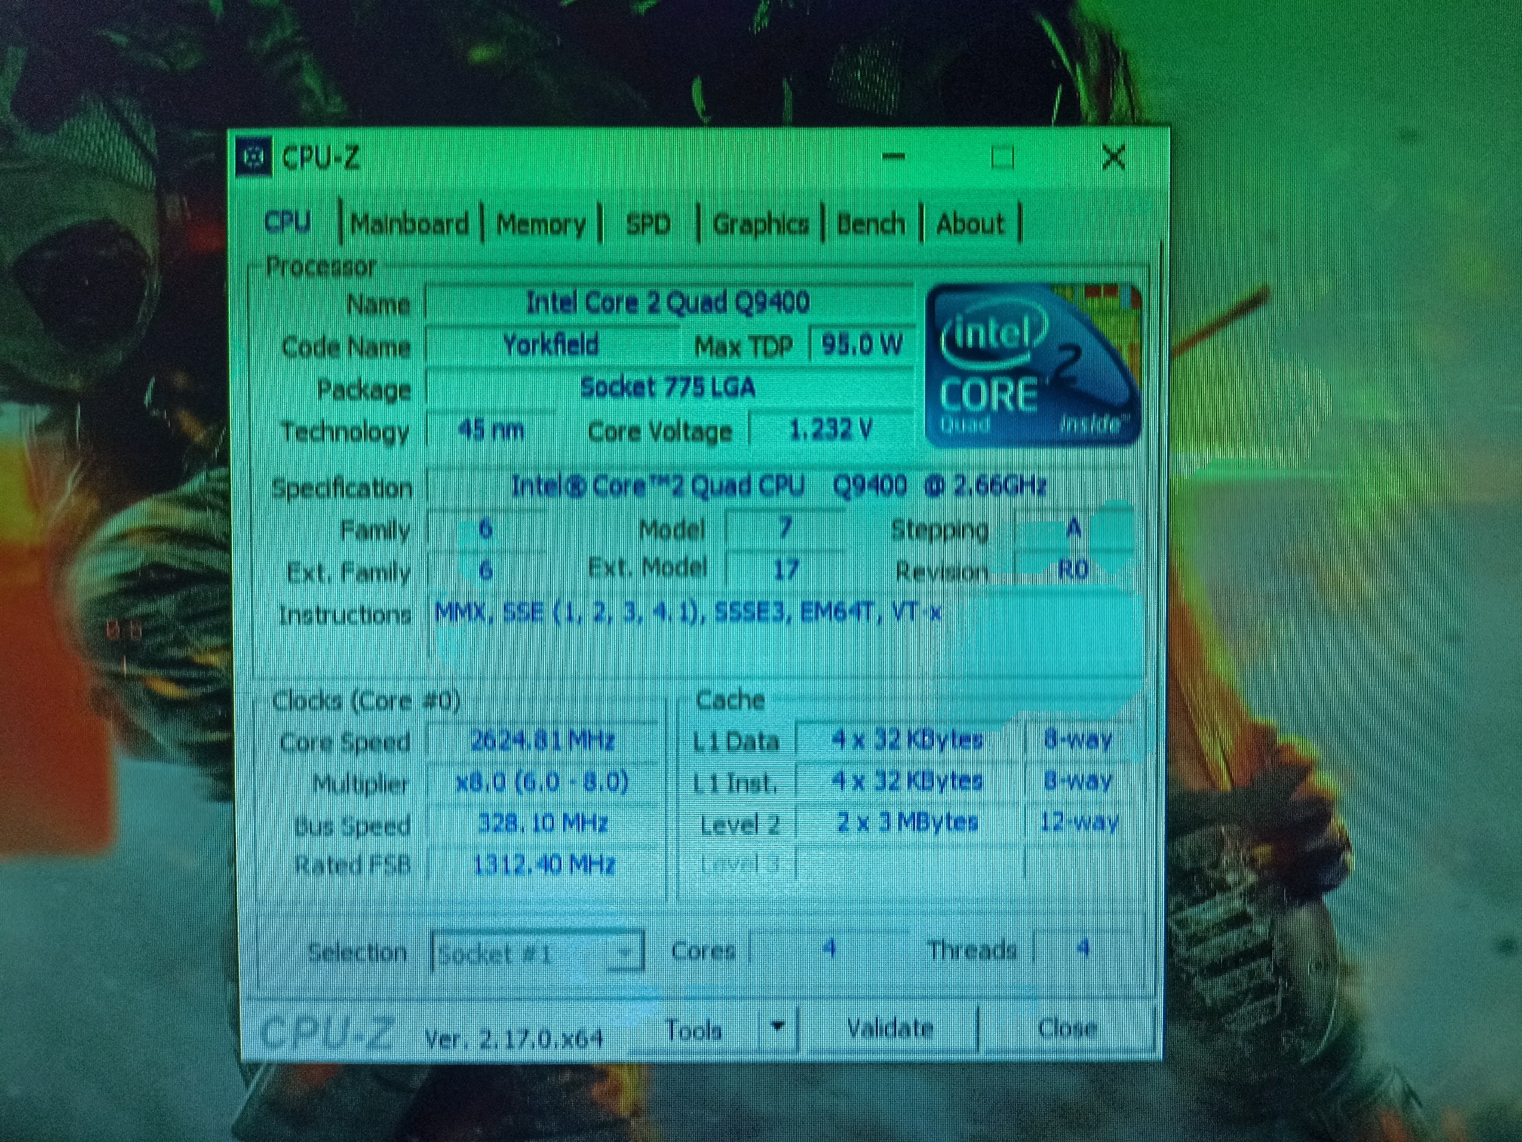Open the Bench tab

870,224
